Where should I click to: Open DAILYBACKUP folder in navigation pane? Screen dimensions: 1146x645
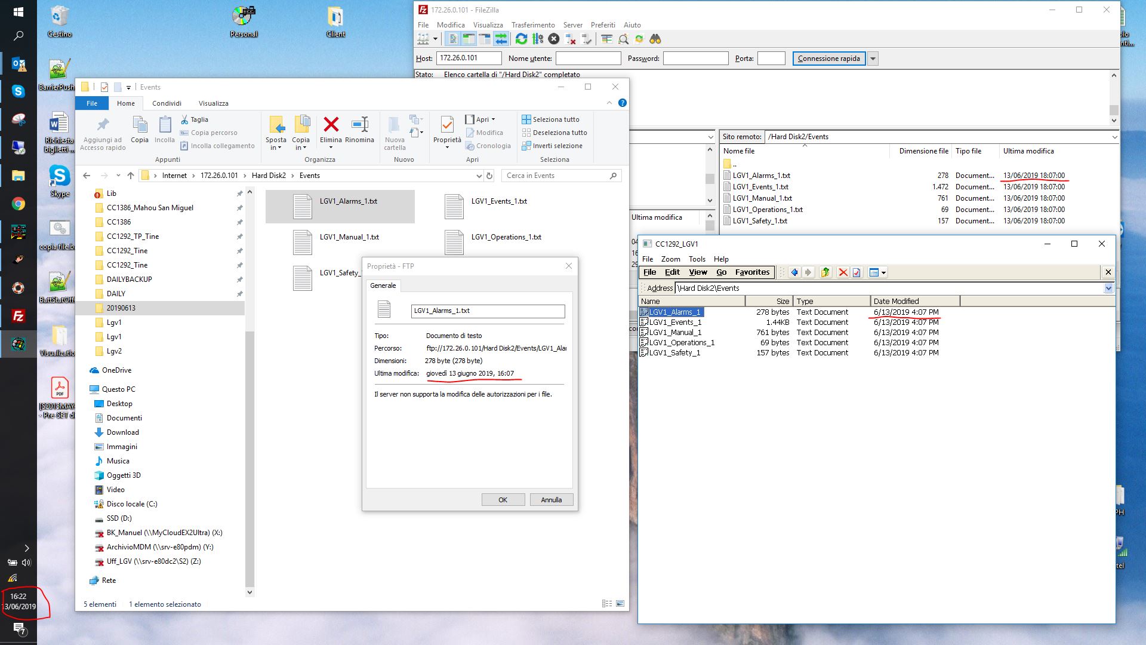pyautogui.click(x=130, y=279)
